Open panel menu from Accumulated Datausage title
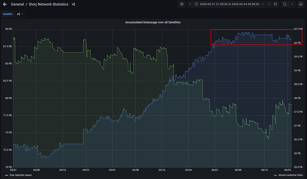307x179 pixels. (x=153, y=22)
